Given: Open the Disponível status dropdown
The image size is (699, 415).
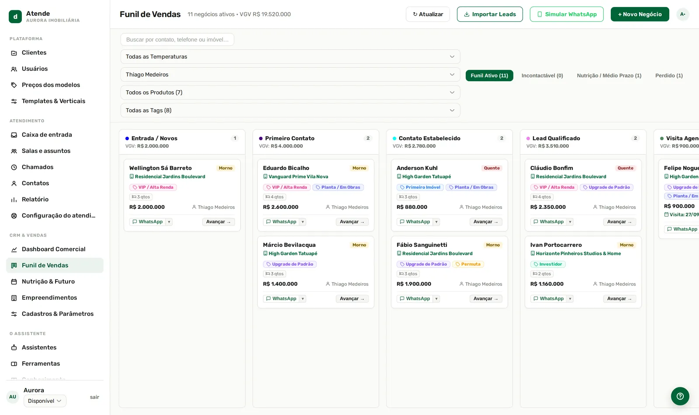Looking at the screenshot, I should point(45,401).
